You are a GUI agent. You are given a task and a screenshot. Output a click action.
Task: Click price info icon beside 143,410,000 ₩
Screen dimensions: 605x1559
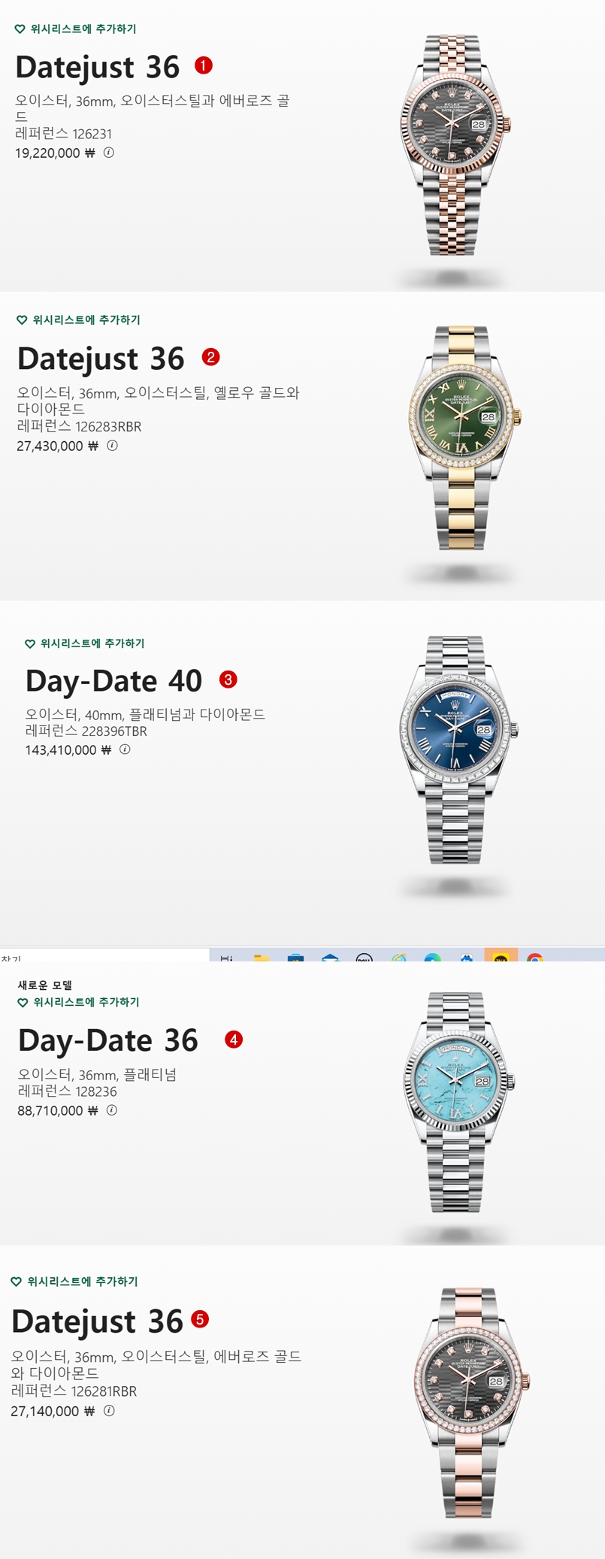(125, 749)
